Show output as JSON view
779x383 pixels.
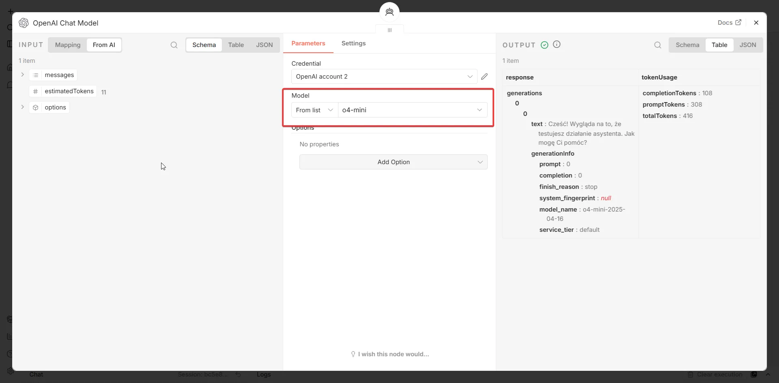coord(748,45)
